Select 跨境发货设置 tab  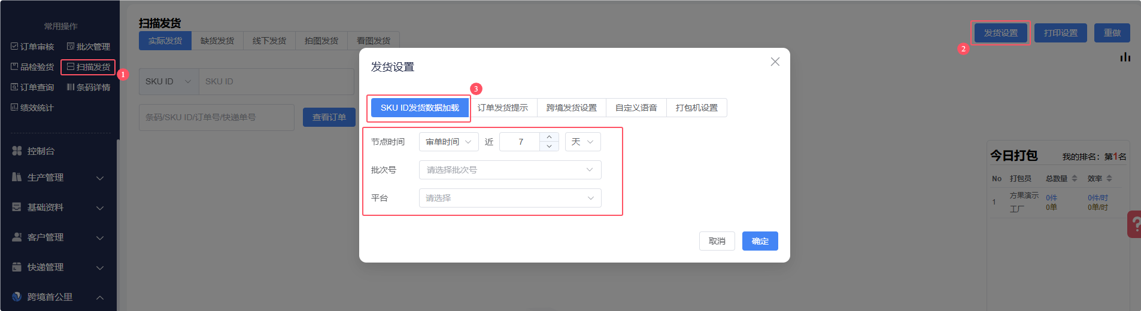[x=572, y=108]
